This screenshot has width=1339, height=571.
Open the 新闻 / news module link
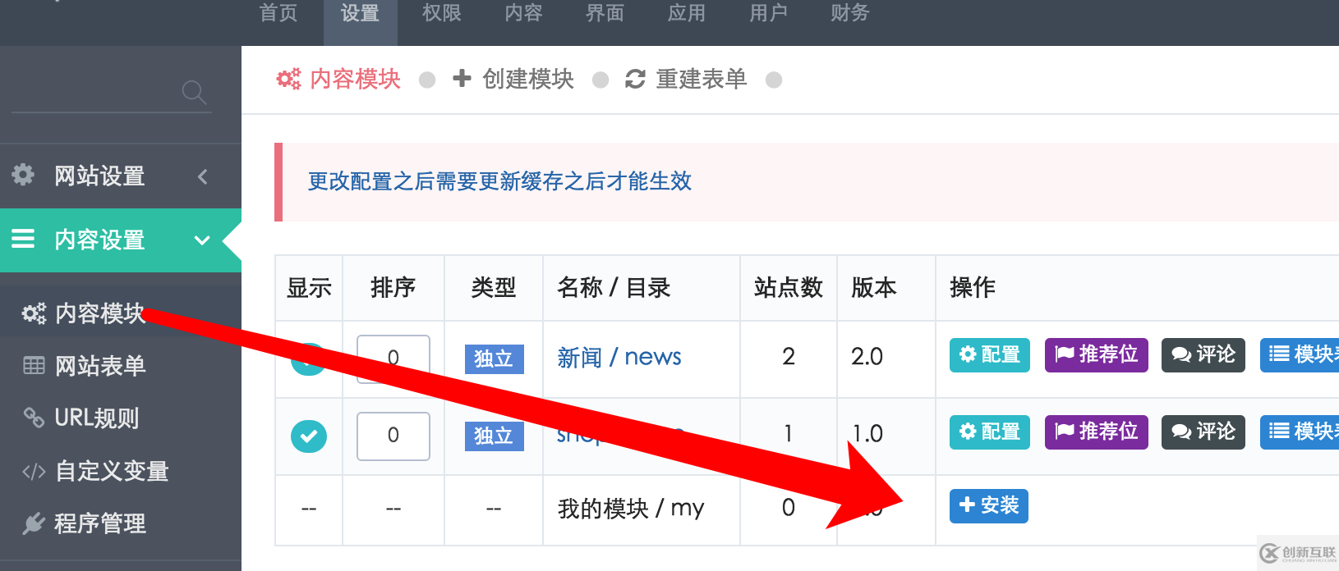(619, 357)
